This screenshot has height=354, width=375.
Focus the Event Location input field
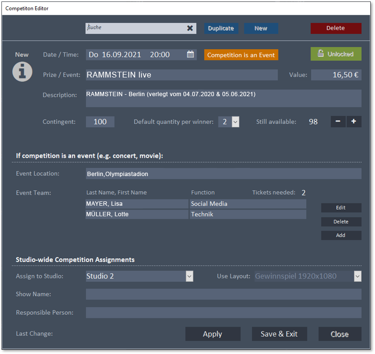coord(223,174)
